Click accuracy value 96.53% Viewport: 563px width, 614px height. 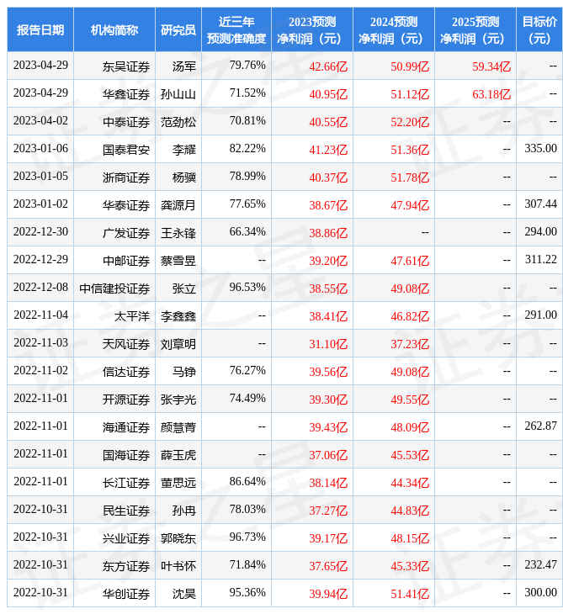[247, 287]
